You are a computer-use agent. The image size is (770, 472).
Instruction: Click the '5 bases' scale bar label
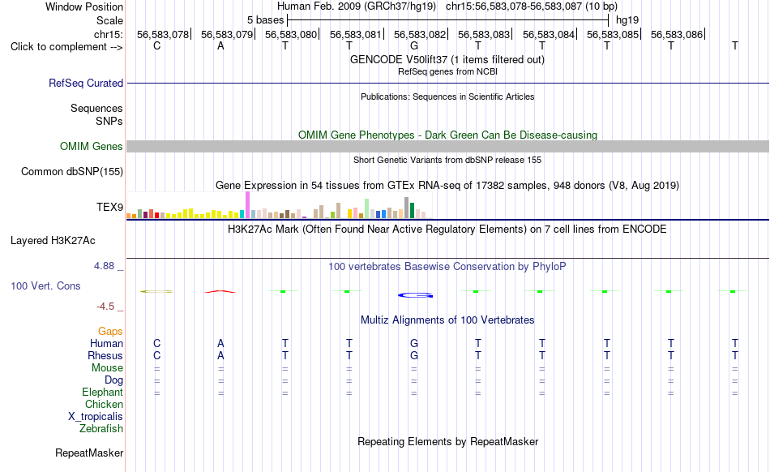tap(265, 20)
